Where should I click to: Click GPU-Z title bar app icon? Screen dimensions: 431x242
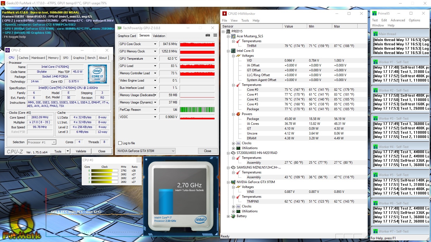coord(119,28)
